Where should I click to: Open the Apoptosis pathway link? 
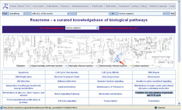pyautogui.click(x=24, y=73)
